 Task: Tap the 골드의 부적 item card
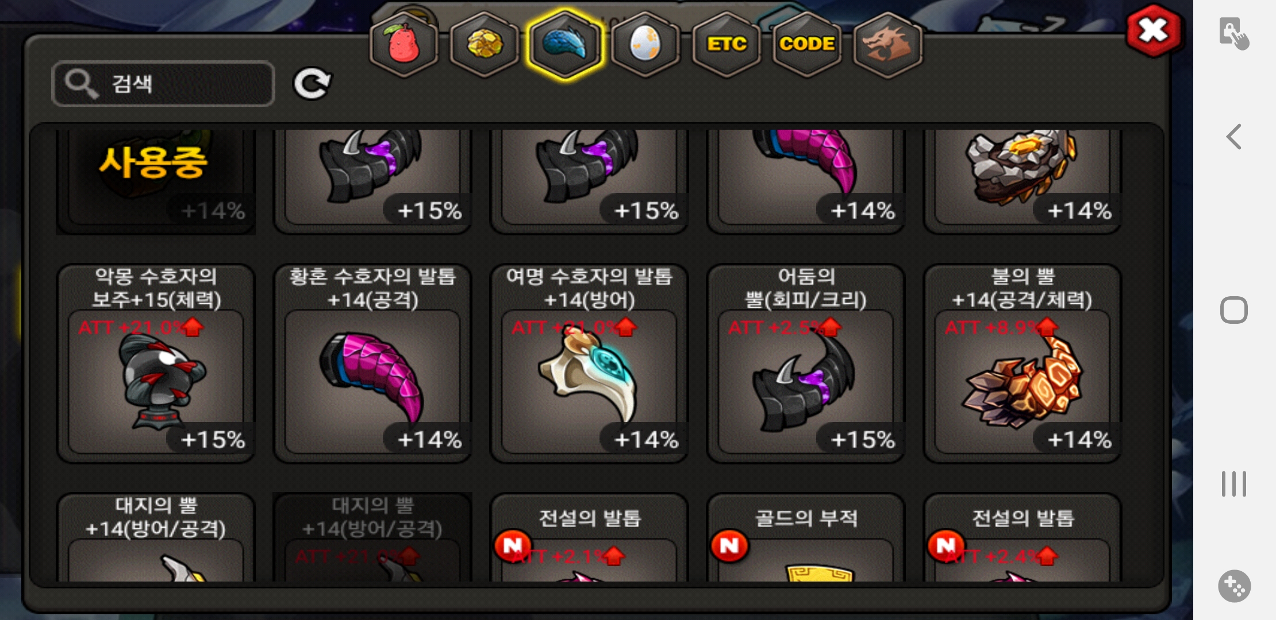coord(806,537)
